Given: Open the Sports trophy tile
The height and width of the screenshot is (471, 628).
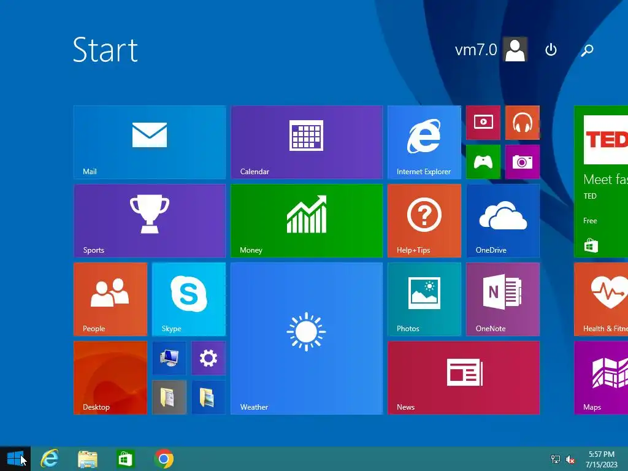Looking at the screenshot, I should click(x=150, y=221).
